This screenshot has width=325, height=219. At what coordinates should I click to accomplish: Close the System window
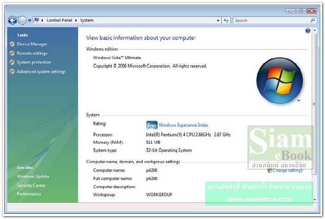click(x=312, y=11)
